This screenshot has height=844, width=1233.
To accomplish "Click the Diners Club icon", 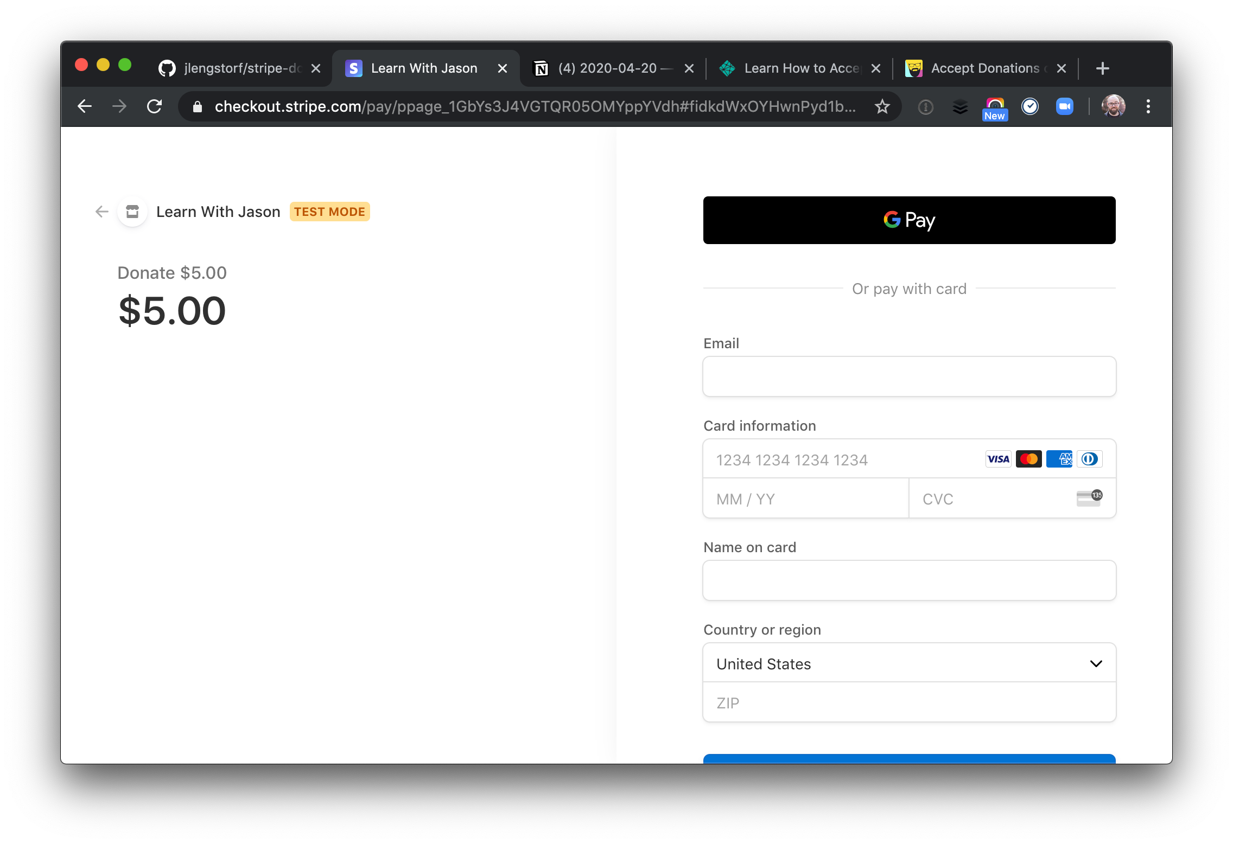I will tap(1090, 459).
